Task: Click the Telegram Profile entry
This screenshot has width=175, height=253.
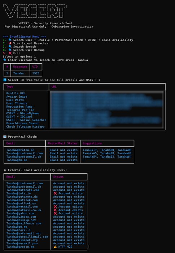Action: click(20, 110)
